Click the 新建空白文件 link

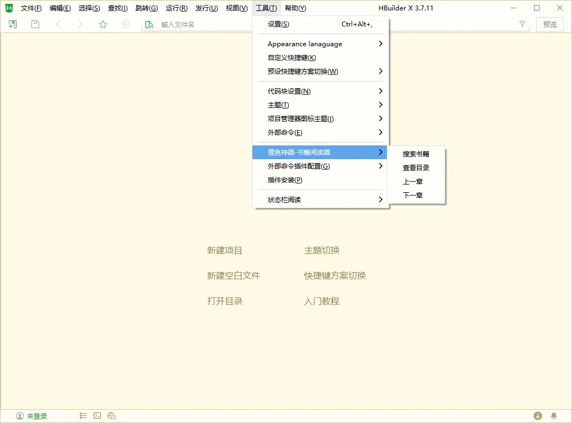coord(234,276)
